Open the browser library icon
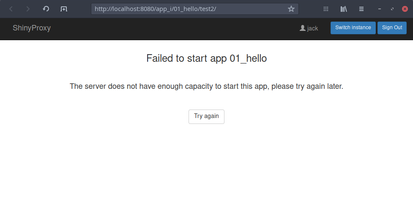Image resolution: width=413 pixels, height=217 pixels. click(344, 9)
